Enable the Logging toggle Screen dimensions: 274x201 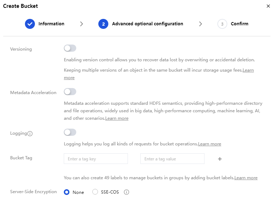70,133
